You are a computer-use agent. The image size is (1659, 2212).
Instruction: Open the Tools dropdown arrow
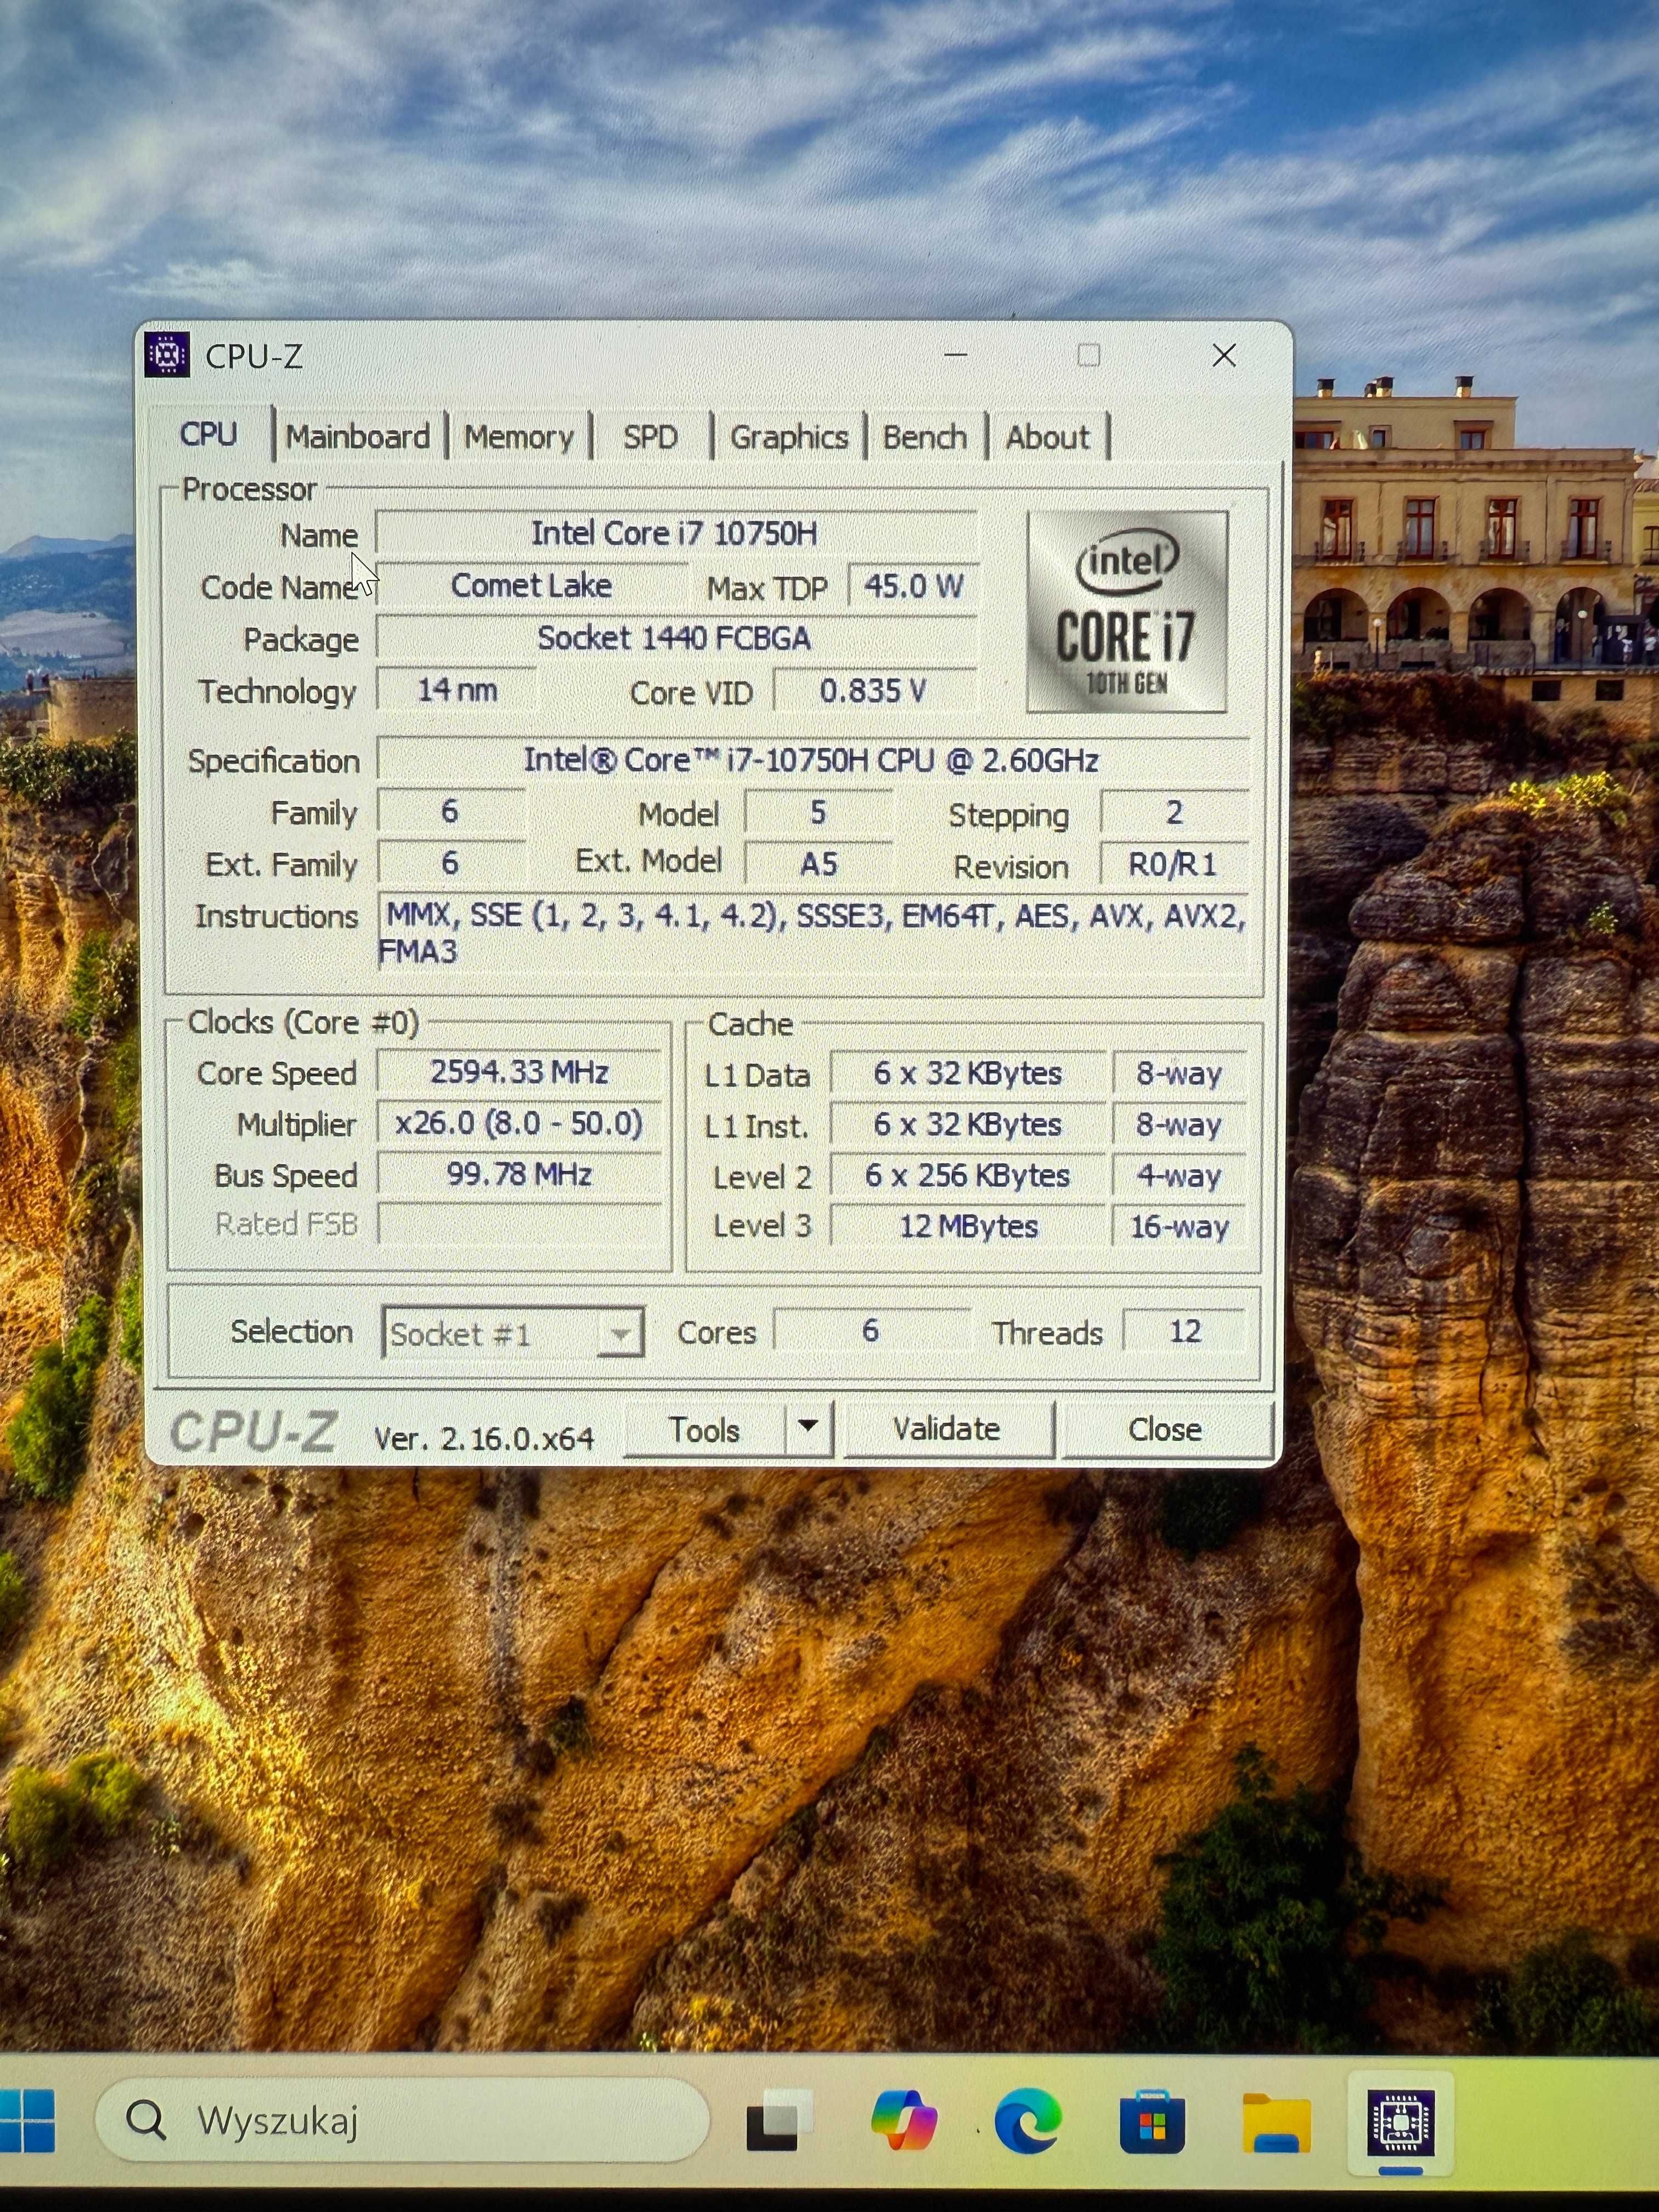tap(810, 1427)
